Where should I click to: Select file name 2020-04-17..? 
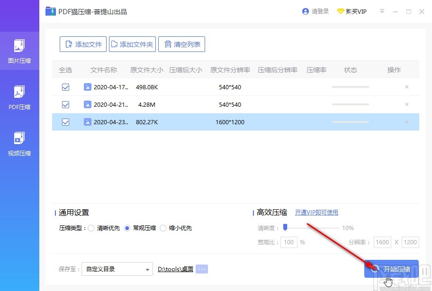tap(111, 87)
